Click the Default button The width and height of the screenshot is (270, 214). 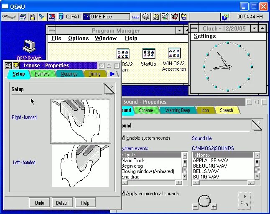point(62,203)
